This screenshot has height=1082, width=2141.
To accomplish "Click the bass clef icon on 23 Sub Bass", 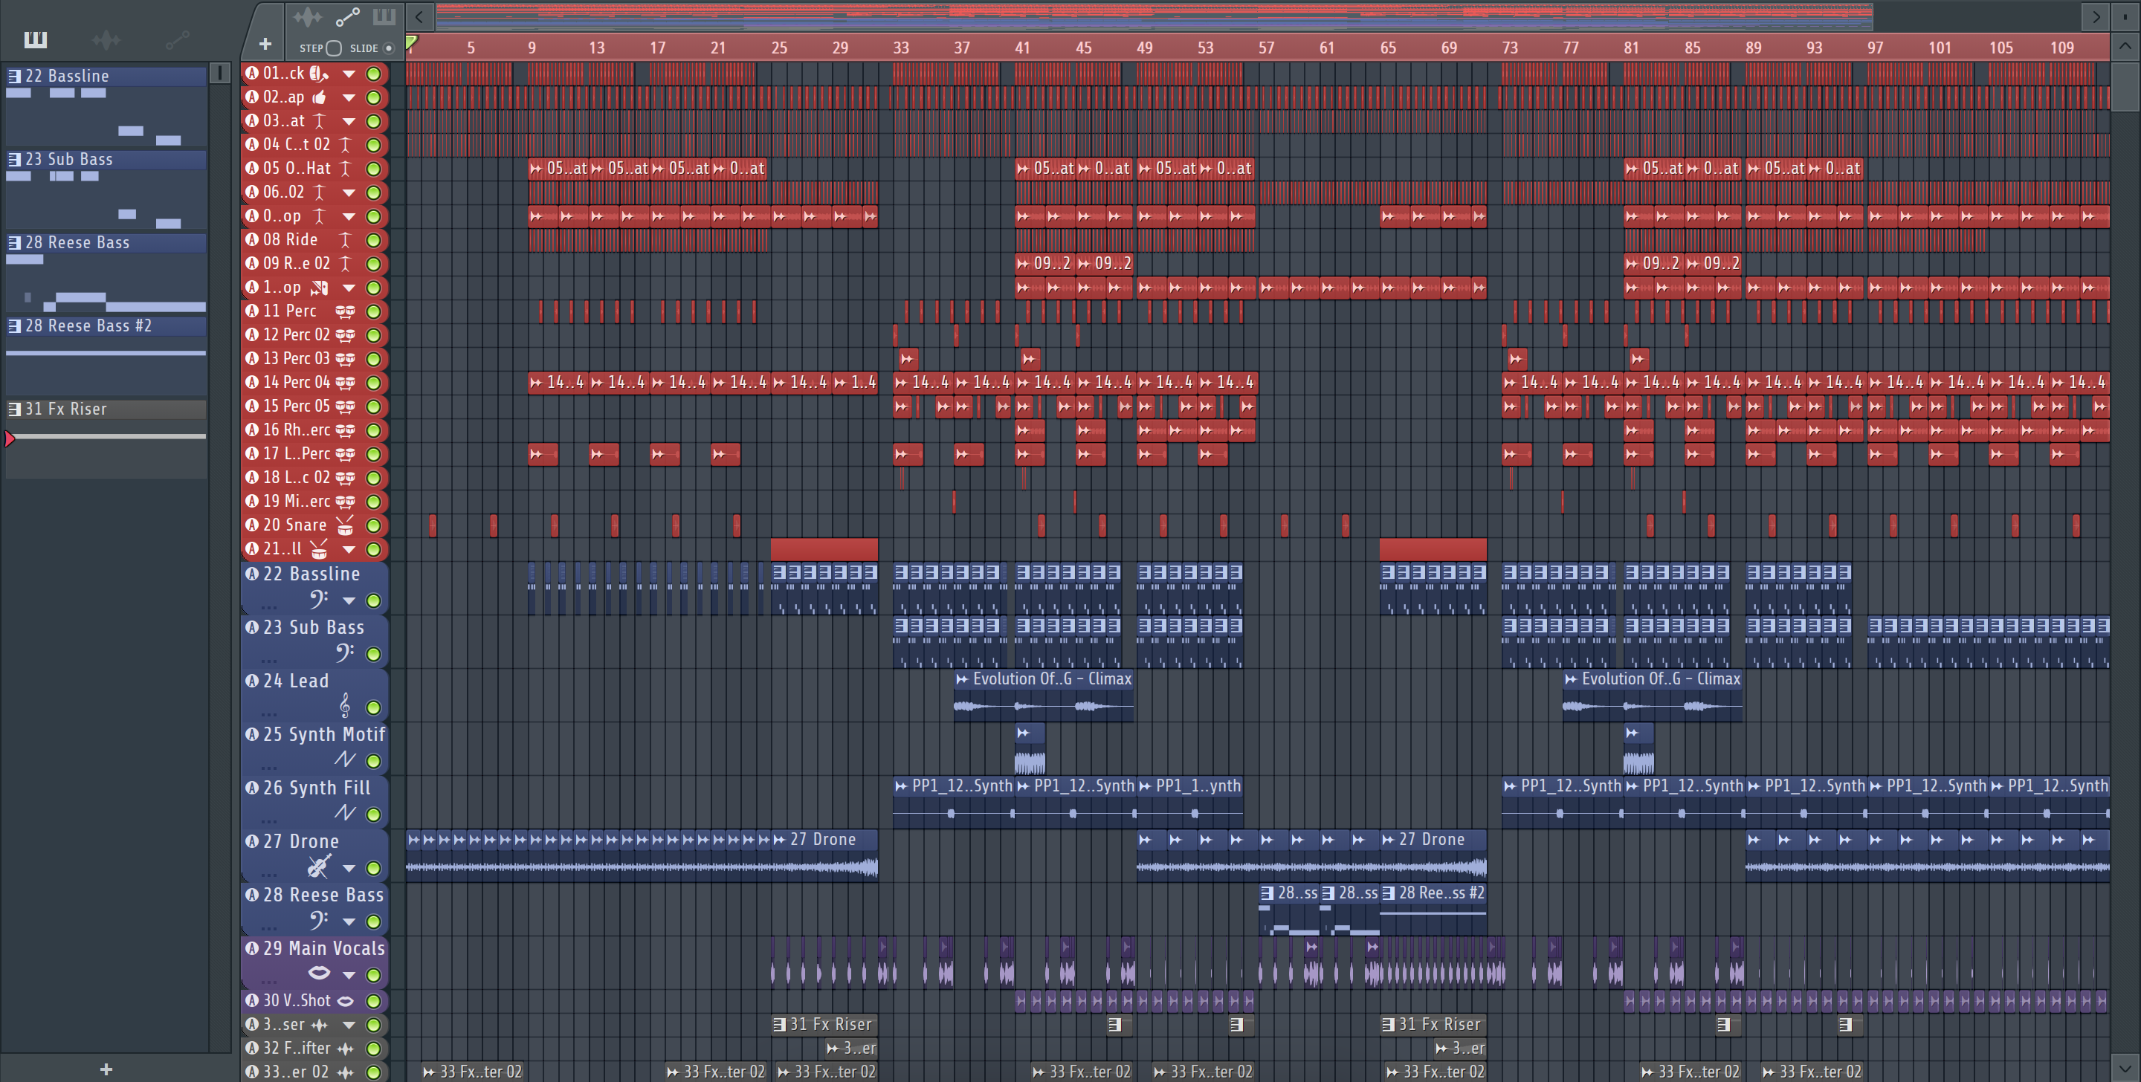I will click(x=345, y=653).
